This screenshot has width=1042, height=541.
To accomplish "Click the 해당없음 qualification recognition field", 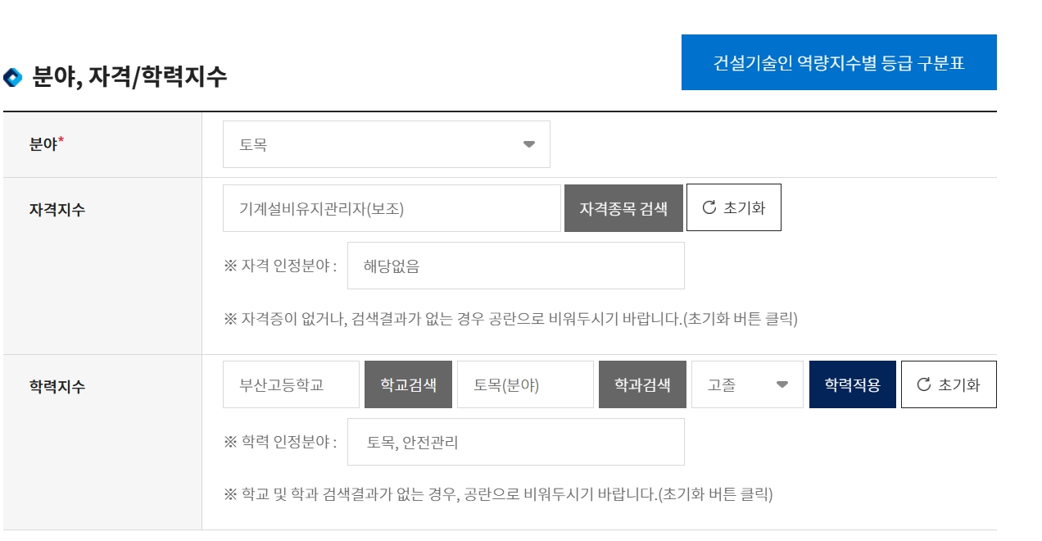I will click(x=518, y=265).
